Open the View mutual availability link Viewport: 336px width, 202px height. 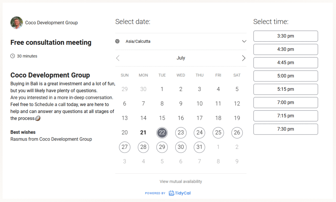181,181
